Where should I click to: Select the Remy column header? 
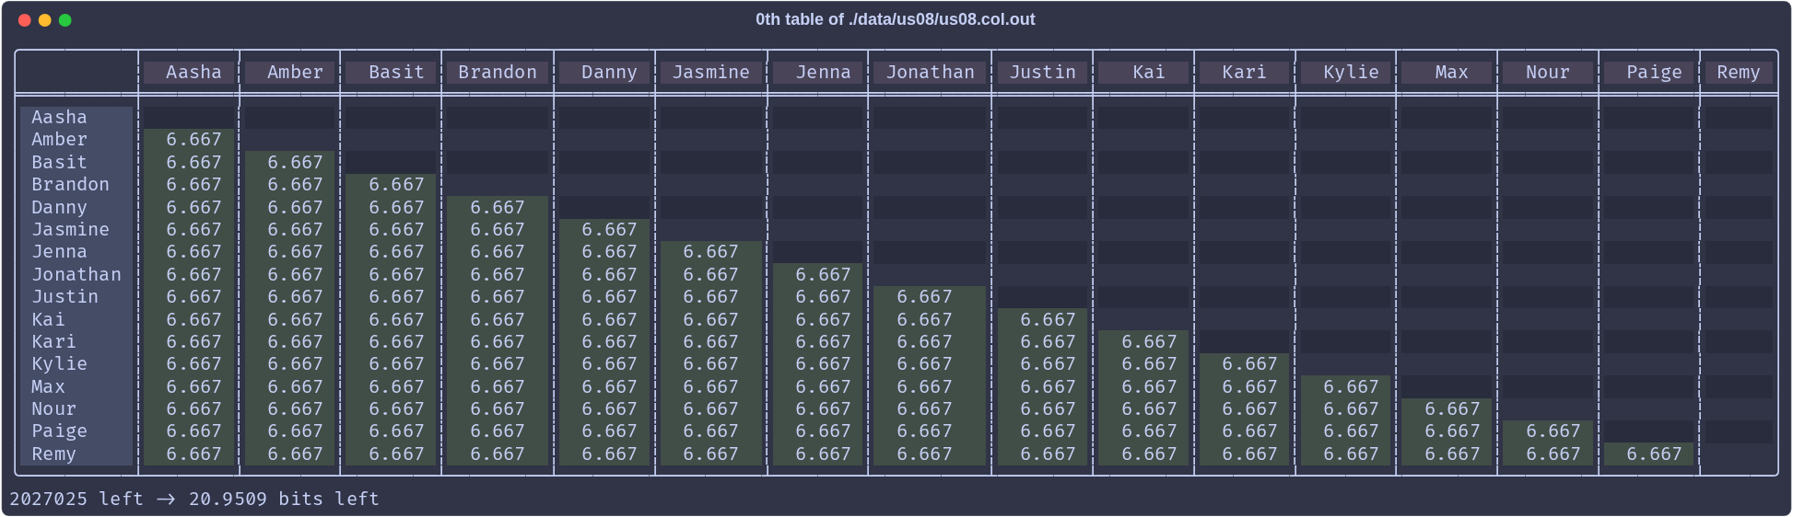tap(1739, 73)
